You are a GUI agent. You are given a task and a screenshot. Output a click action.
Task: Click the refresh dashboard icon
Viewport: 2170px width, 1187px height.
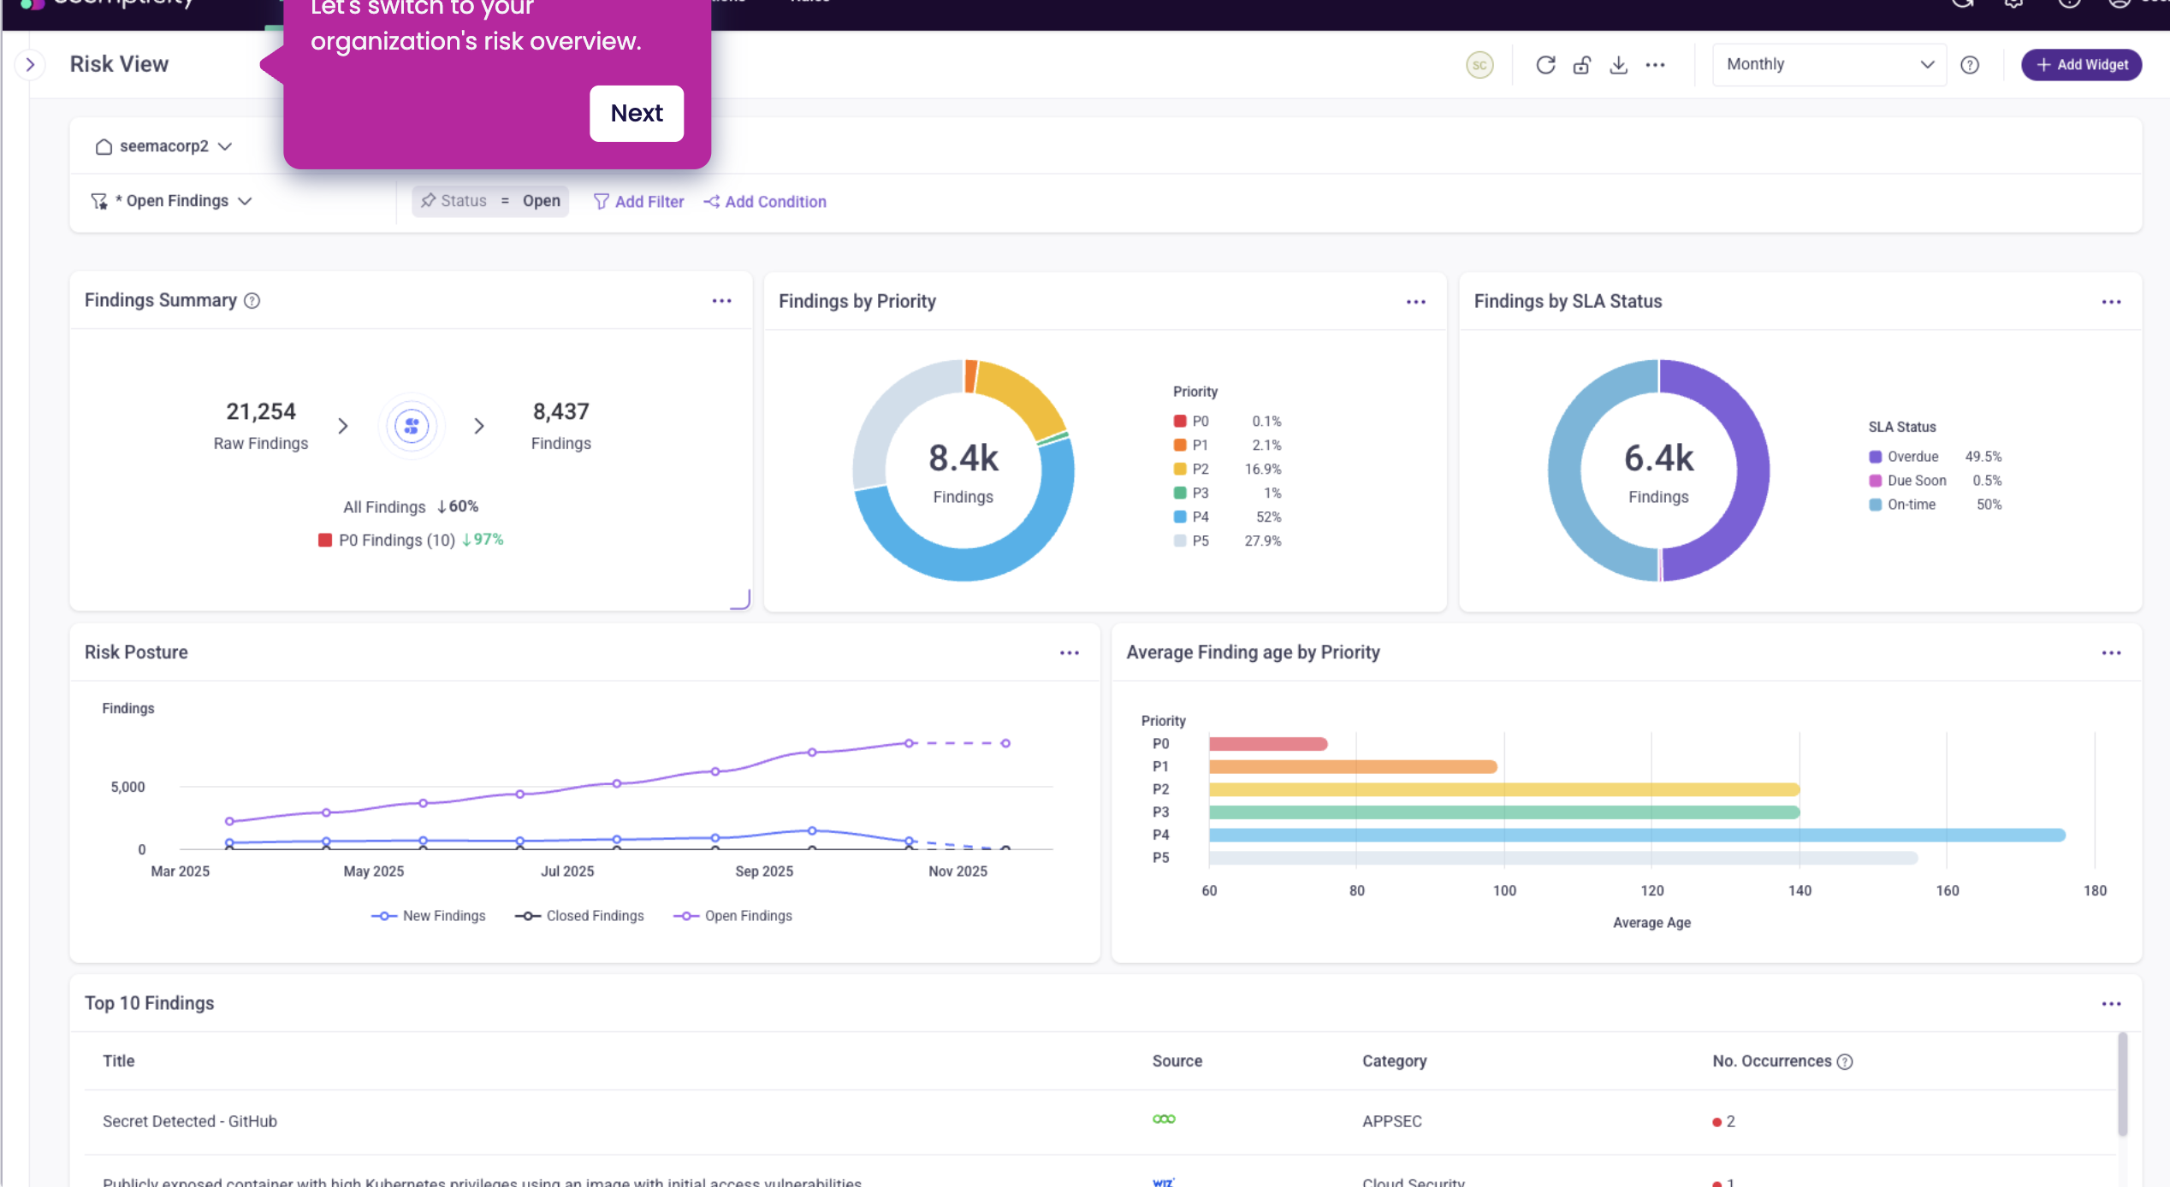1545,65
